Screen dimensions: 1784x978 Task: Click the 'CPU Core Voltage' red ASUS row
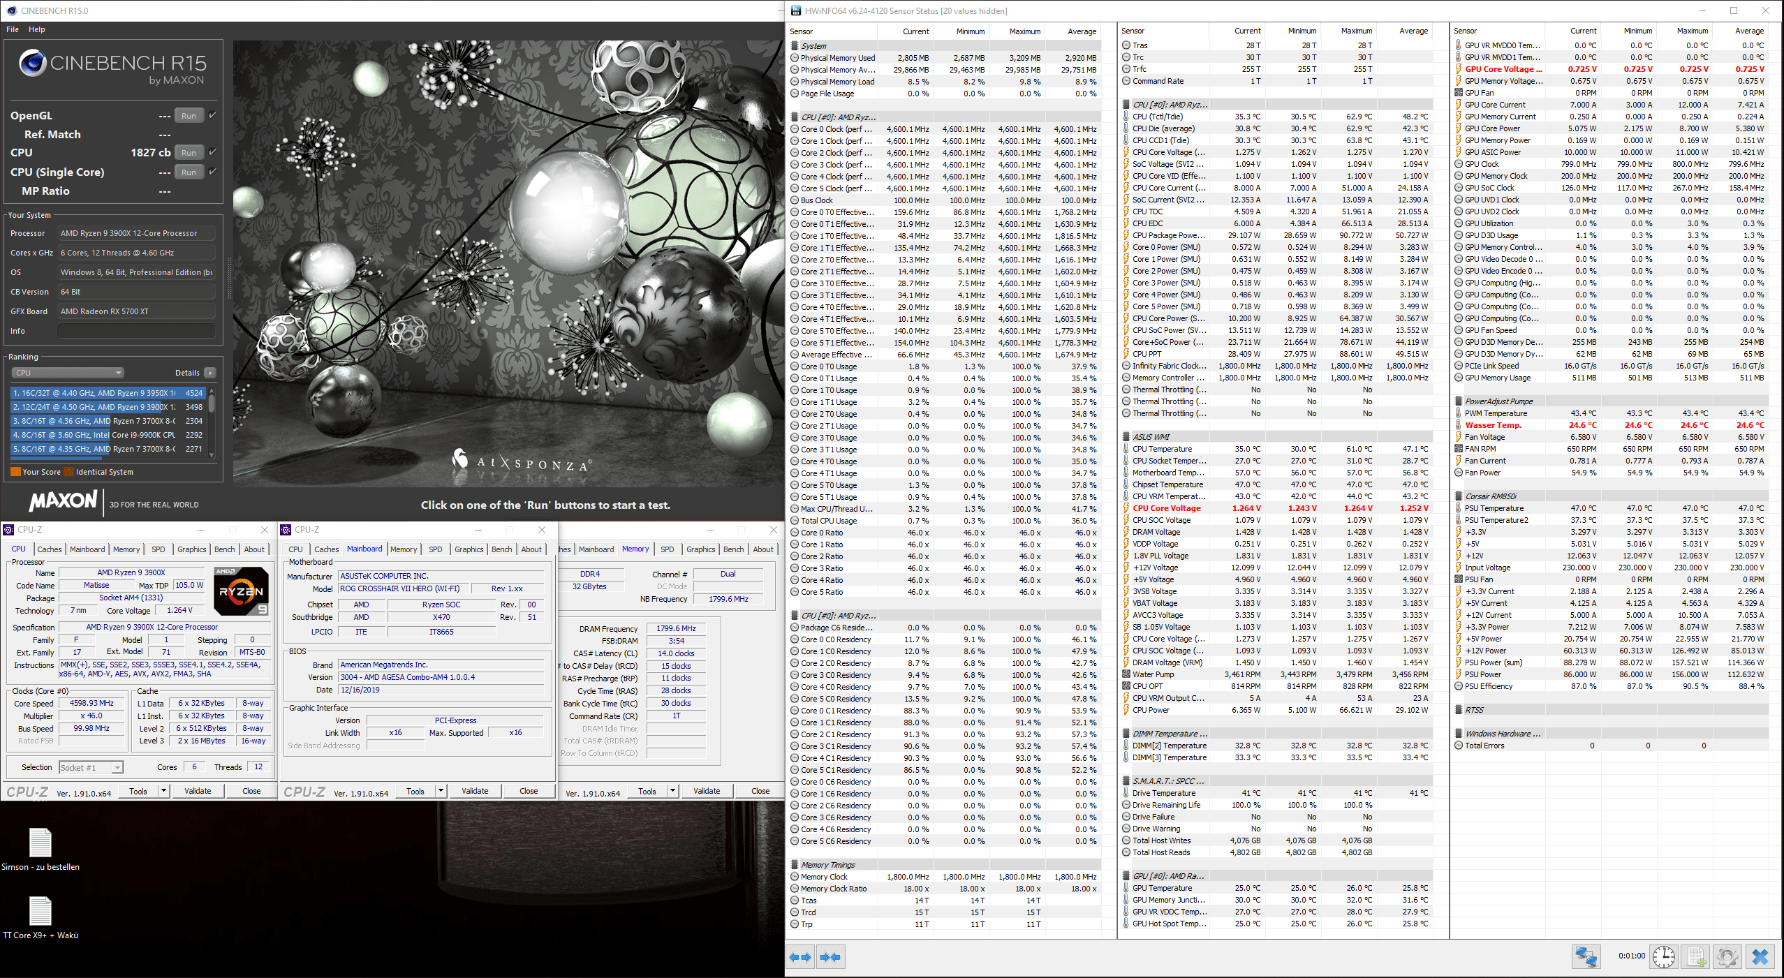click(1277, 508)
